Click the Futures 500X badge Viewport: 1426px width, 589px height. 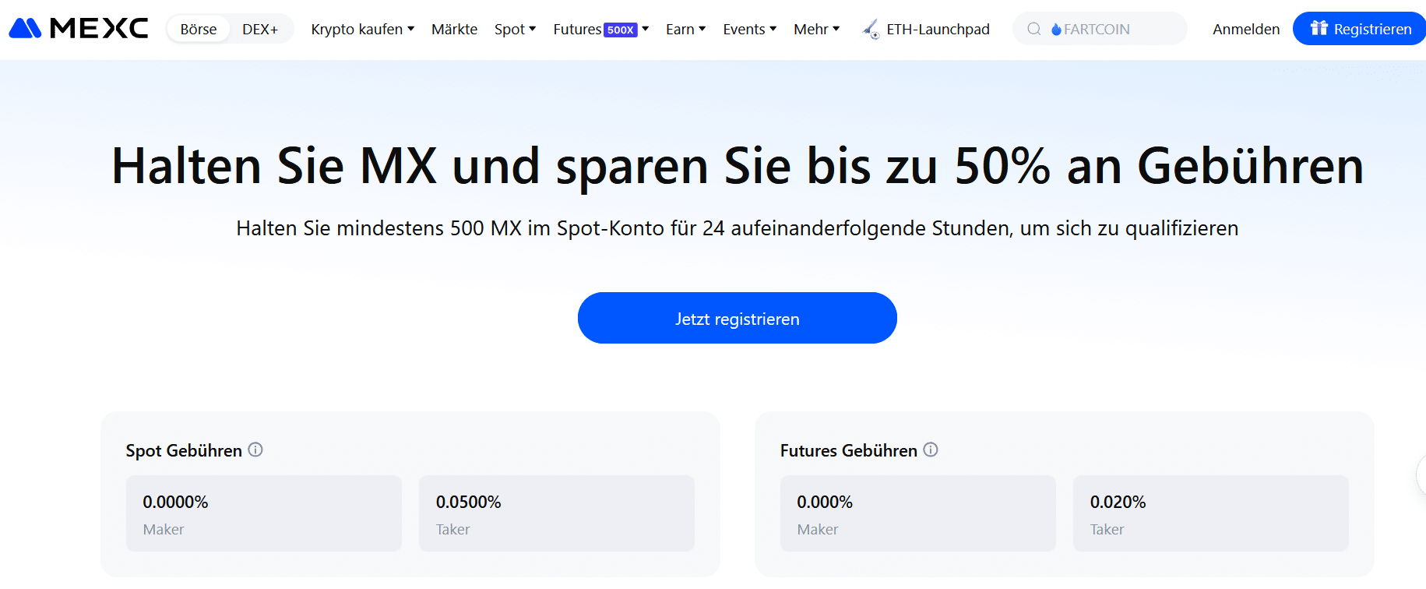[621, 30]
